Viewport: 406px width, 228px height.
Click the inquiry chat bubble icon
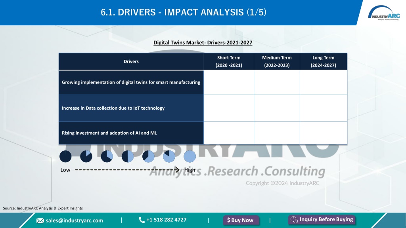click(294, 220)
